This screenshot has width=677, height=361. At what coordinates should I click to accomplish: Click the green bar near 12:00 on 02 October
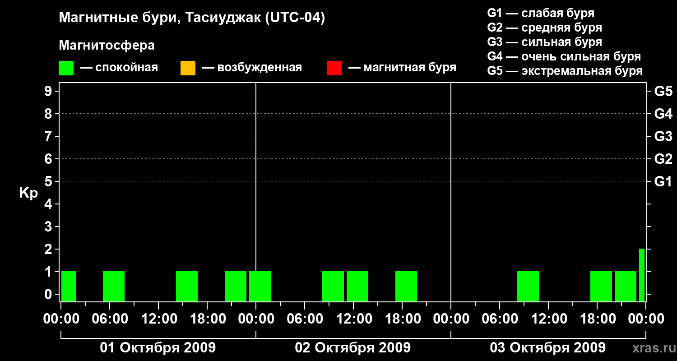click(357, 286)
